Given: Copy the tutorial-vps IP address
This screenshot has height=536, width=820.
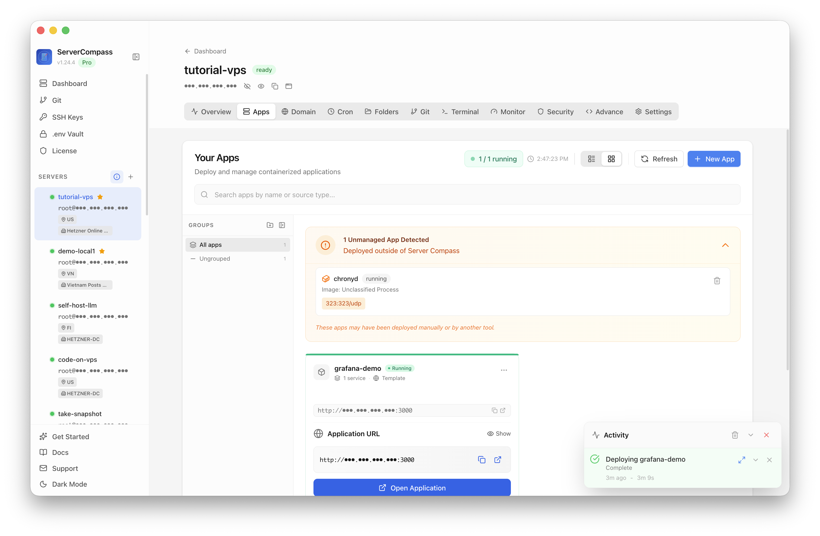Looking at the screenshot, I should [275, 86].
